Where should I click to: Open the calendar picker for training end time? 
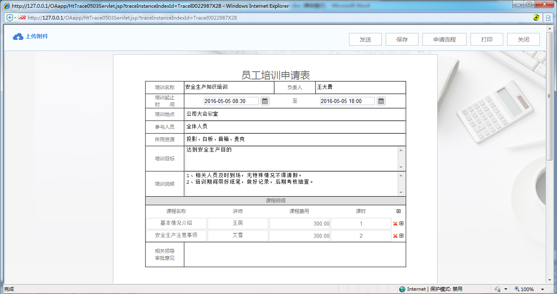[381, 101]
